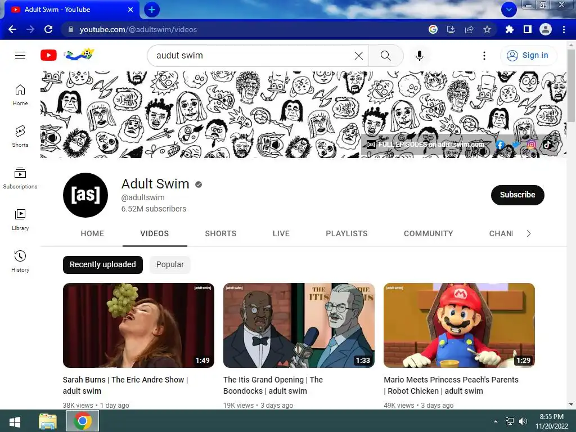The image size is (576, 432).
Task: Share this page from address bar
Action: (x=469, y=29)
